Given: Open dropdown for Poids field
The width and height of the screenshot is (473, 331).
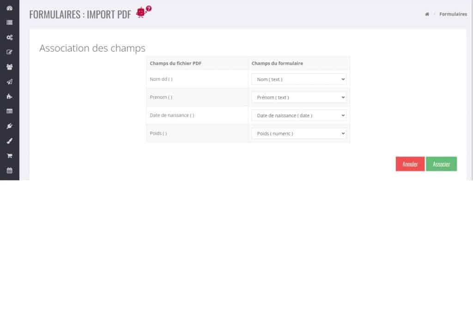Looking at the screenshot, I should 299,133.
